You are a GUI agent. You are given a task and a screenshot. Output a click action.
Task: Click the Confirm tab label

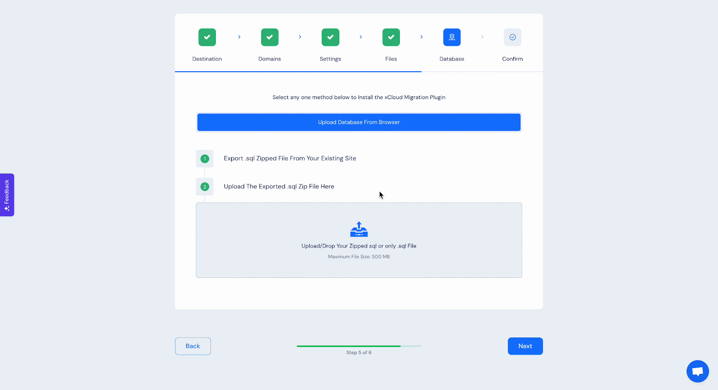tap(512, 59)
